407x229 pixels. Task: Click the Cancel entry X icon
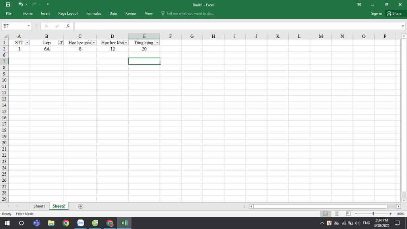pyautogui.click(x=46, y=26)
